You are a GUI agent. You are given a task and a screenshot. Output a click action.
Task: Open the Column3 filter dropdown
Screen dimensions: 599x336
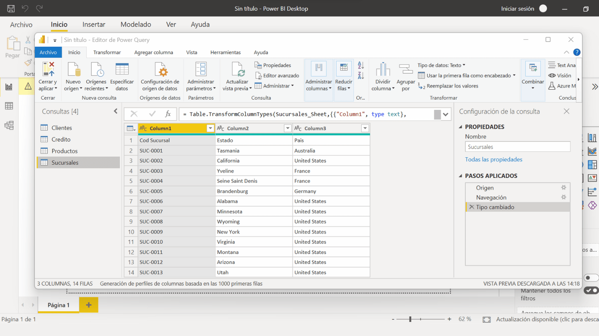pos(365,129)
